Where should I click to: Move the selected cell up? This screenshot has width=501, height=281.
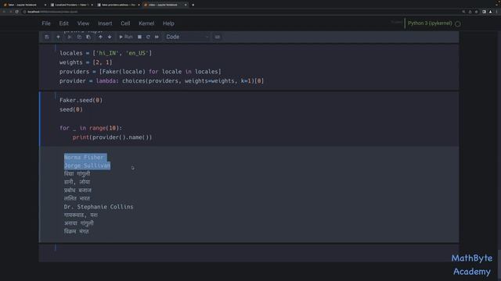coord(100,37)
